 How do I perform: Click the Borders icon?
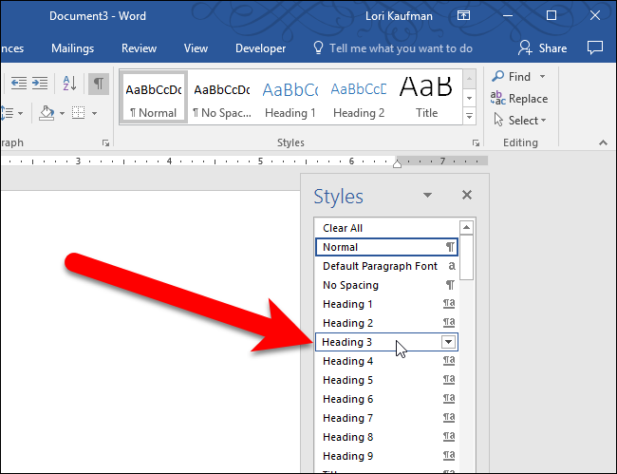pyautogui.click(x=78, y=113)
